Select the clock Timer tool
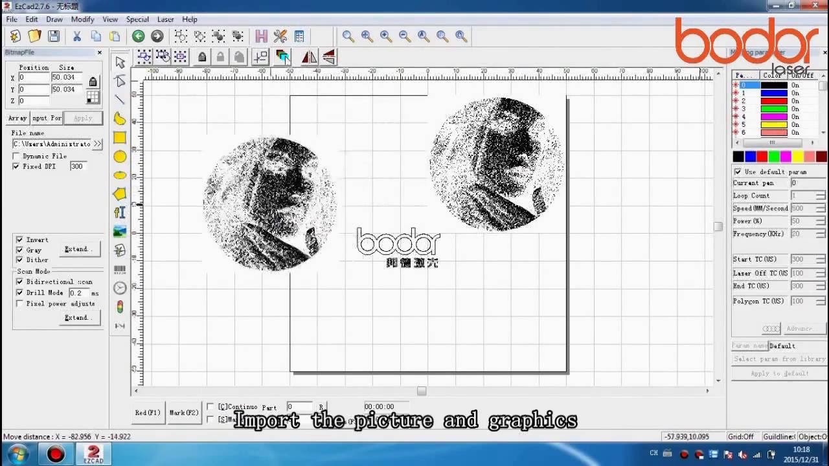 point(120,288)
